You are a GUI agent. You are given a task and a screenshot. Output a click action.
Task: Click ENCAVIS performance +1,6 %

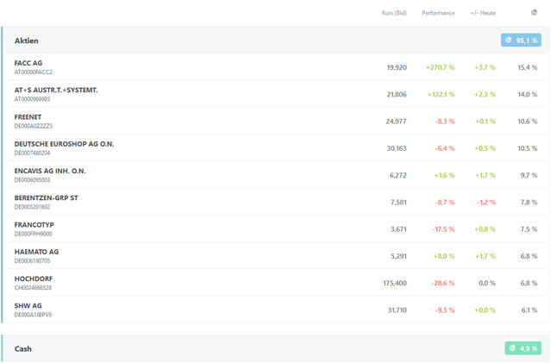[445, 175]
